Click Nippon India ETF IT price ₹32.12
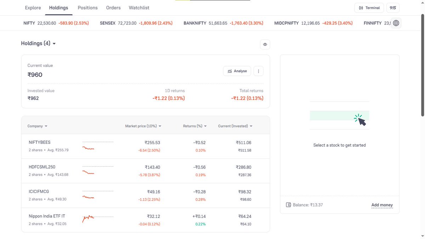Screen dimensions: 425x239 tap(154, 216)
